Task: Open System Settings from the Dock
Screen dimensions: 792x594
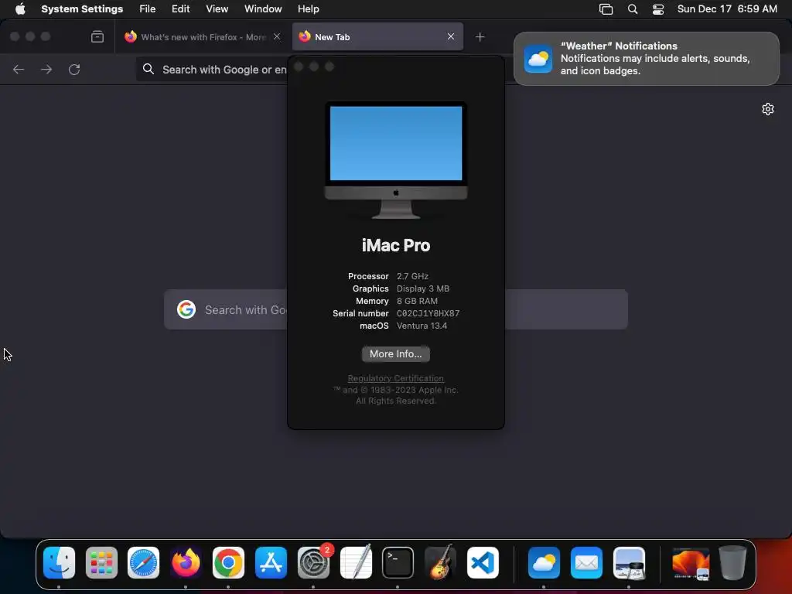Action: (x=313, y=563)
